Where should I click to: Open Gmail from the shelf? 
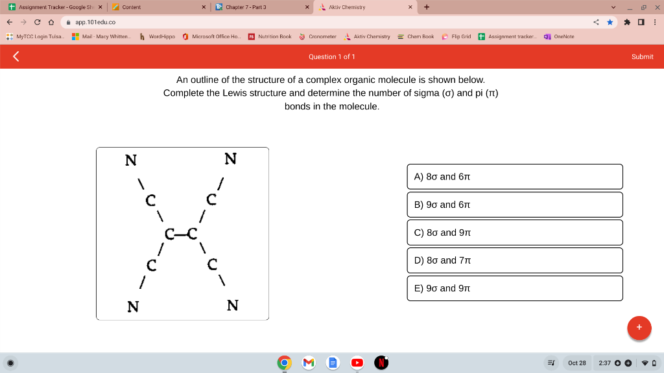pos(308,363)
